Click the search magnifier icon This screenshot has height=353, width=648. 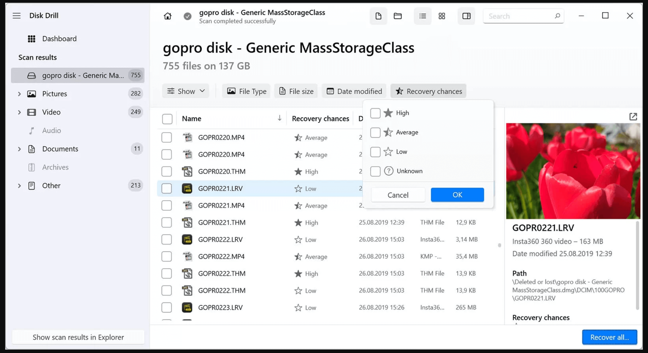click(558, 16)
